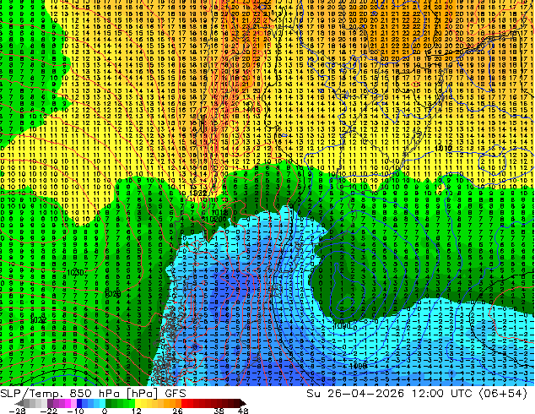Click the temperature color scale bar
535x414 pixels.
coord(130,403)
